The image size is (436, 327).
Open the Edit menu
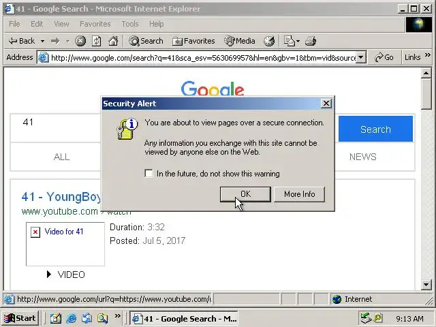[x=37, y=24]
